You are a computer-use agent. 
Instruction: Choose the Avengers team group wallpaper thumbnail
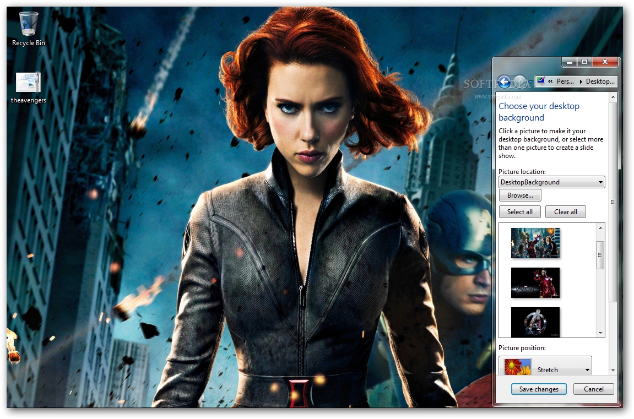pyautogui.click(x=535, y=243)
